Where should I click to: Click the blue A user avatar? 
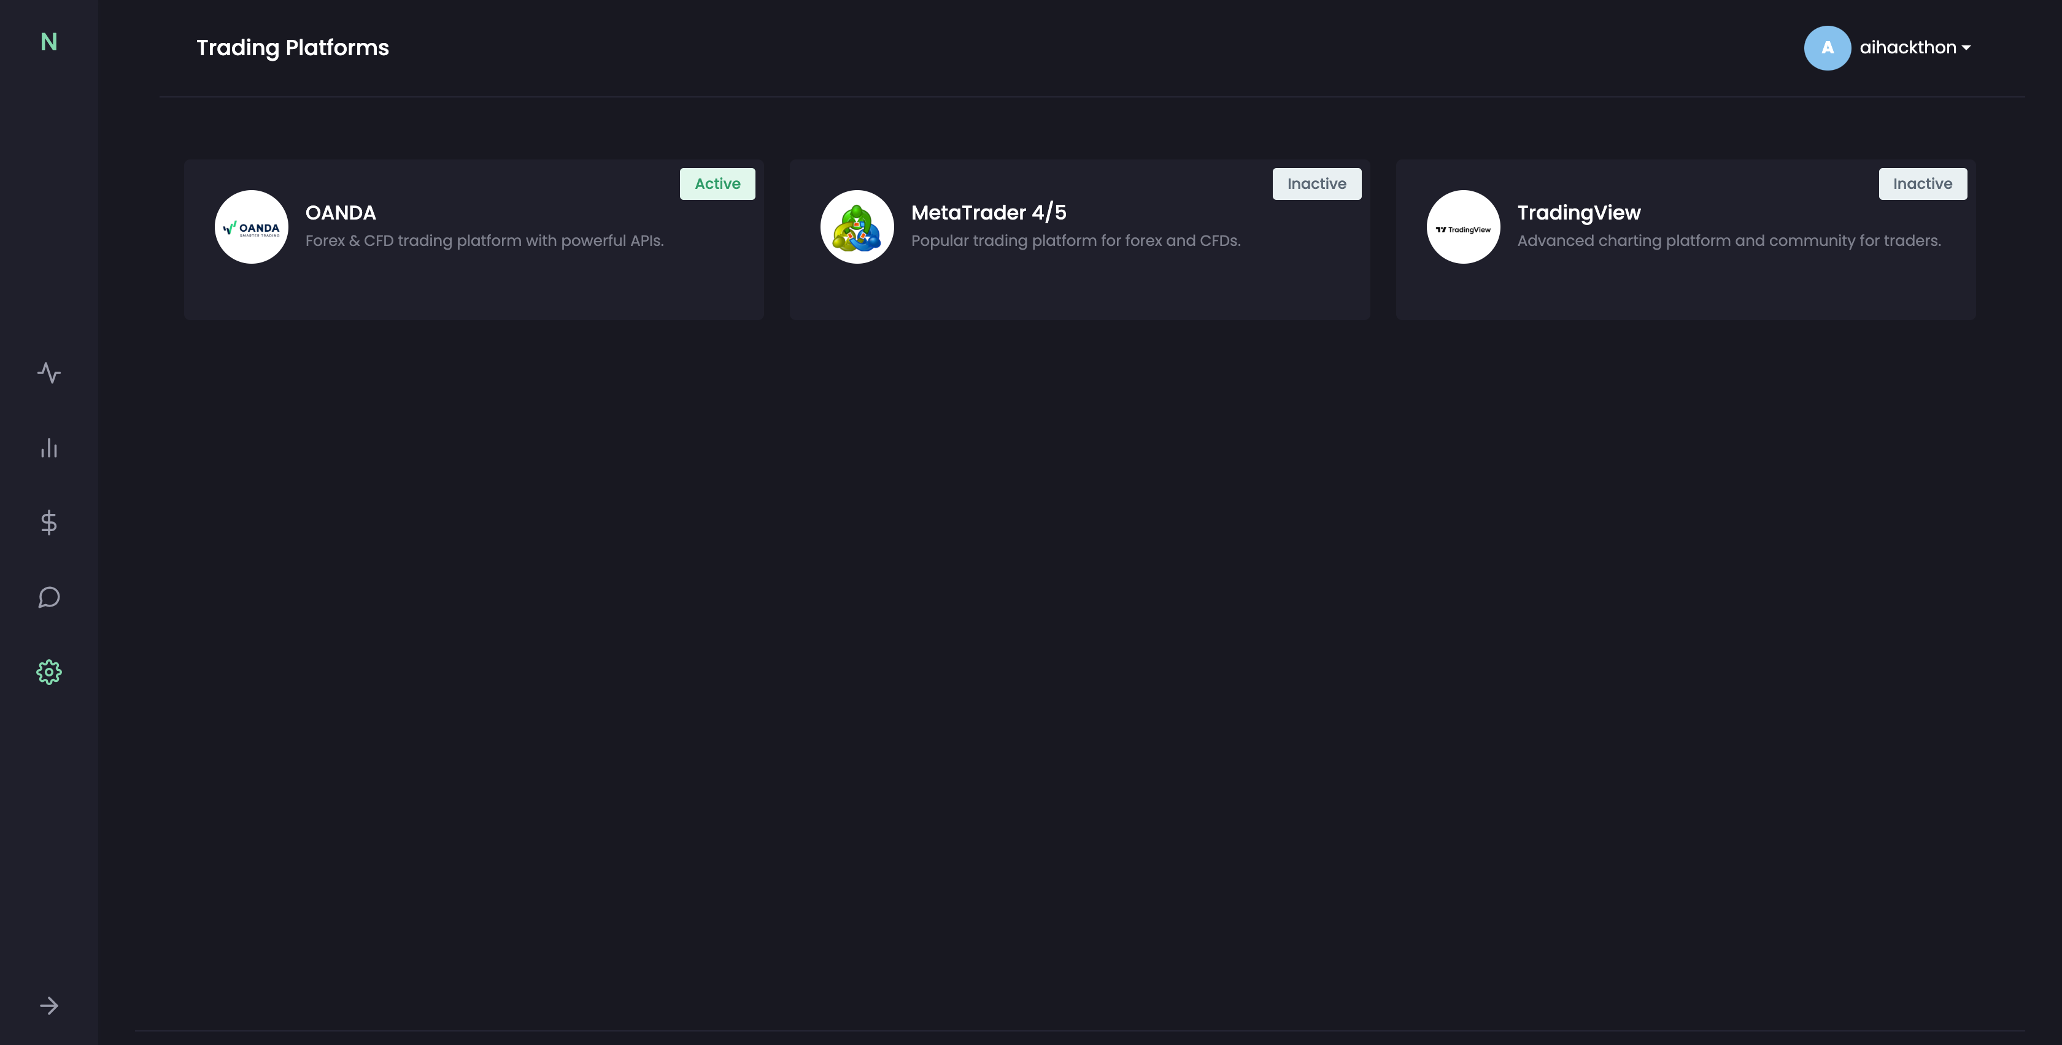1827,48
